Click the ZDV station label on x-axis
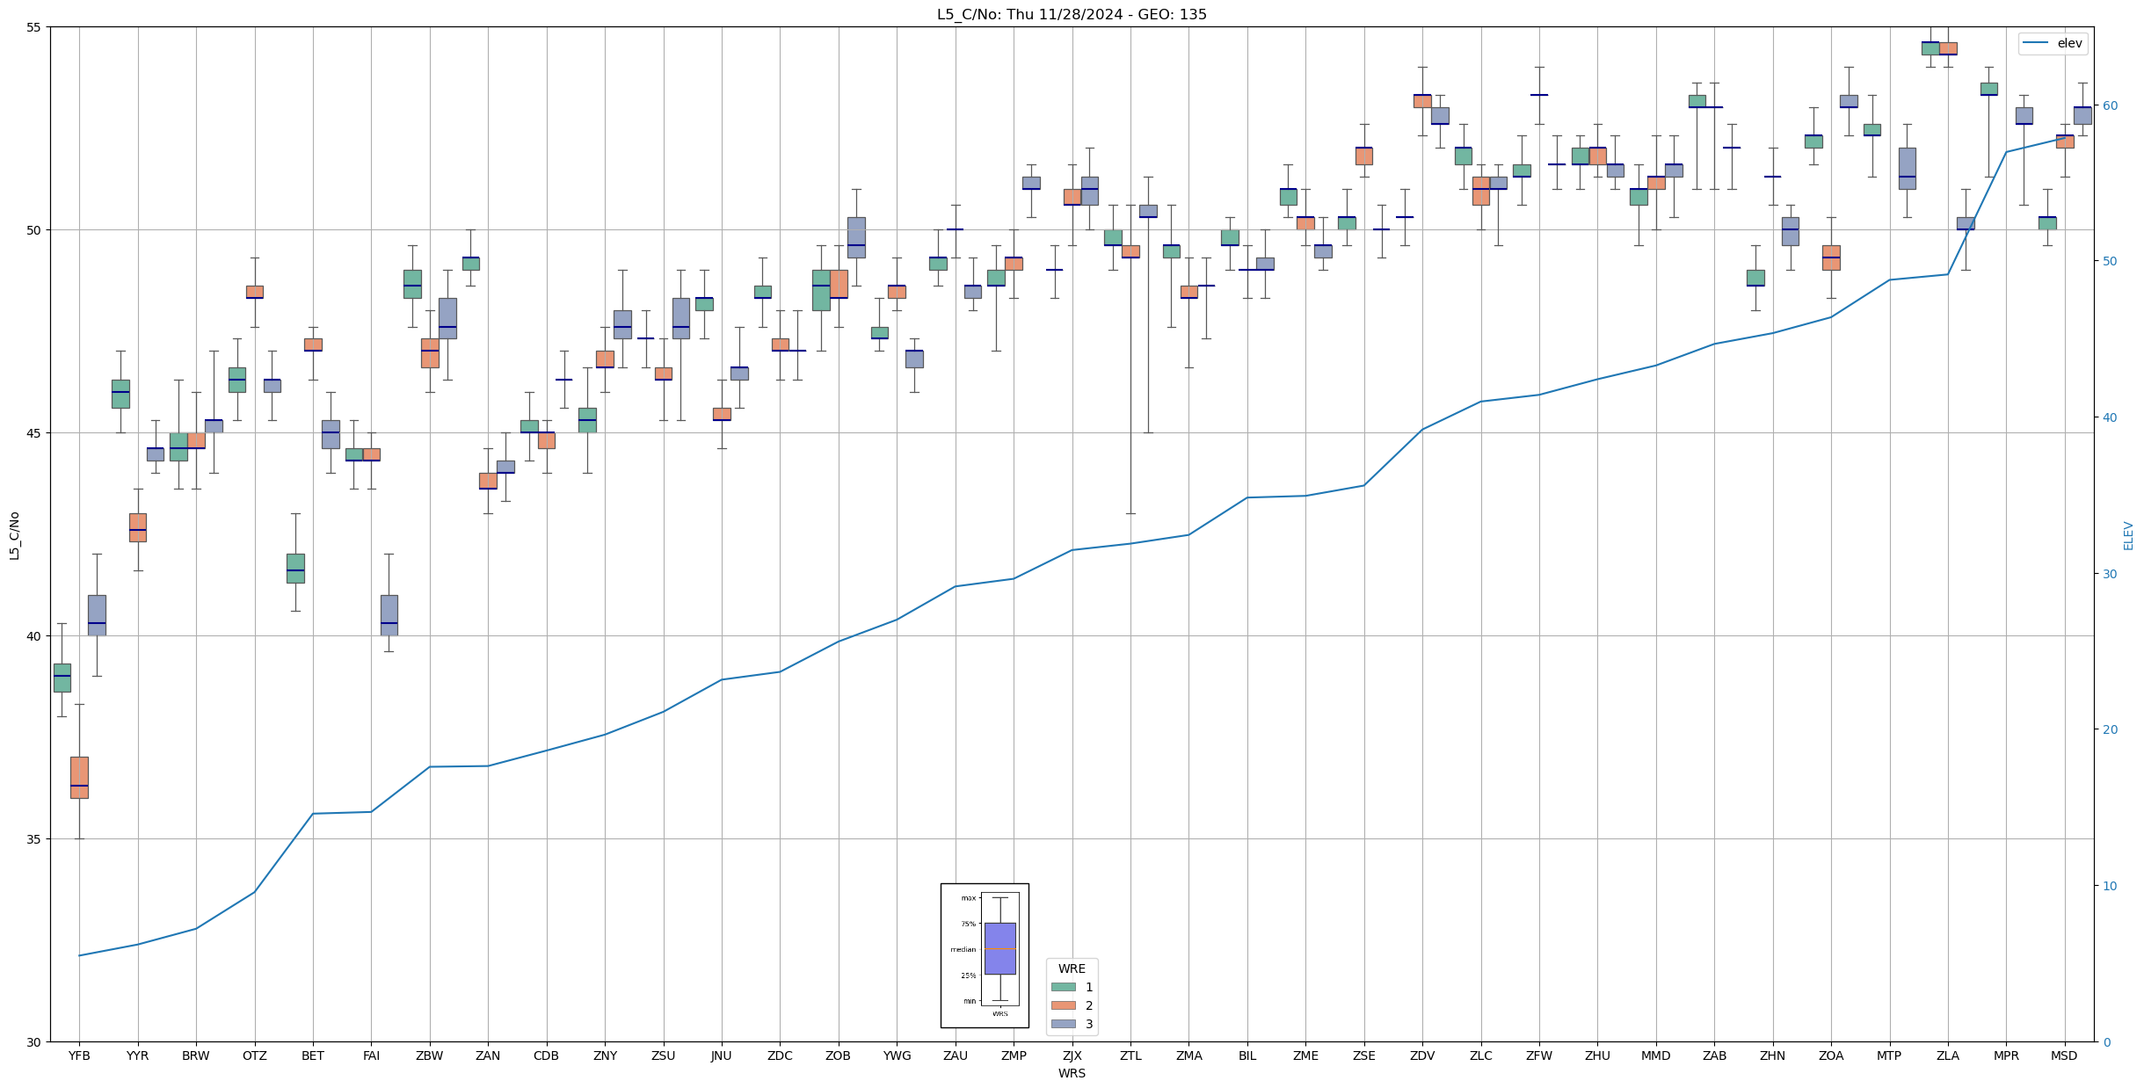This screenshot has height=1088, width=2144. [x=1421, y=1055]
